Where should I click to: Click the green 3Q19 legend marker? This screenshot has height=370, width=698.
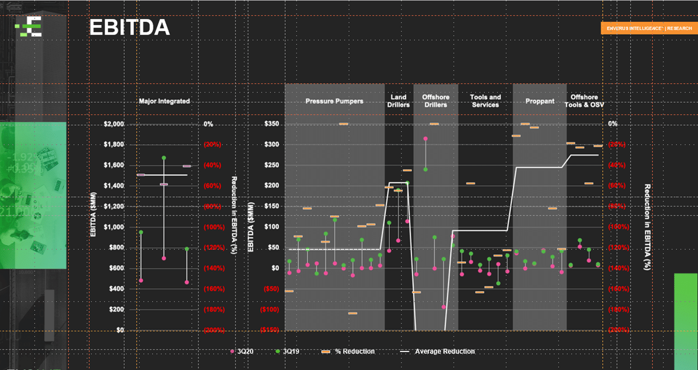[x=277, y=352]
